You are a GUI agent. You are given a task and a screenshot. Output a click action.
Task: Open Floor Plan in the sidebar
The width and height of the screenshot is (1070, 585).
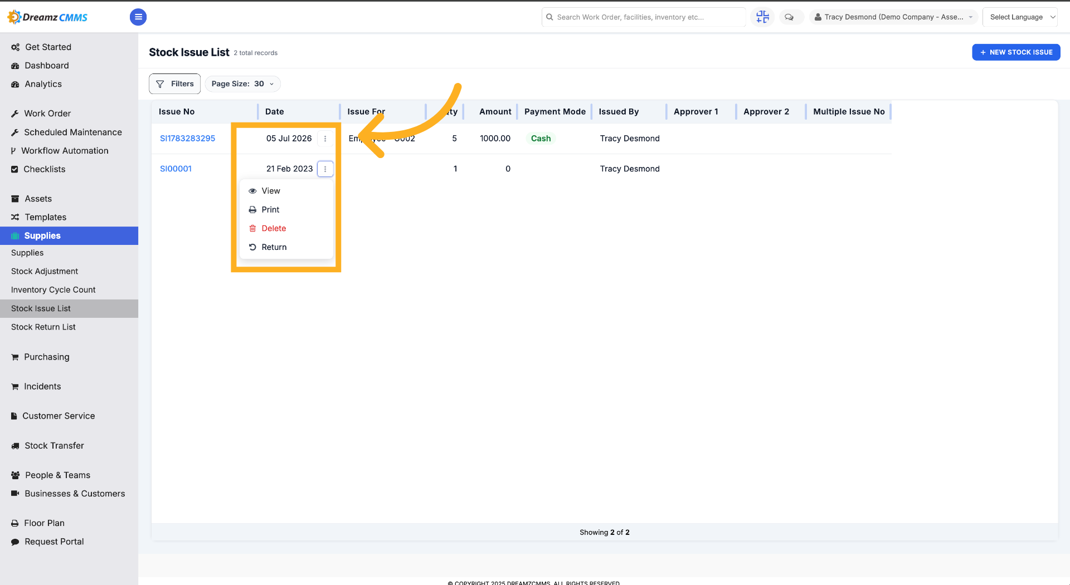[x=44, y=523]
